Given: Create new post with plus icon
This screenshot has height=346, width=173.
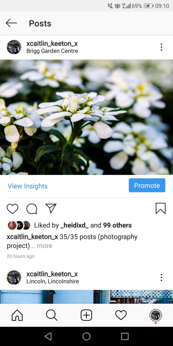Looking at the screenshot, I should 86,315.
